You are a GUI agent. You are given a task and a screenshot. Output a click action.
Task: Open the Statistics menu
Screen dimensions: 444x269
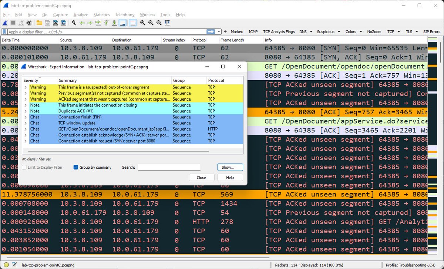coord(101,15)
